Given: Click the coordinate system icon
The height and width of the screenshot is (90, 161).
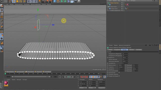Looking at the screenshot, I should (x=39, y=1).
